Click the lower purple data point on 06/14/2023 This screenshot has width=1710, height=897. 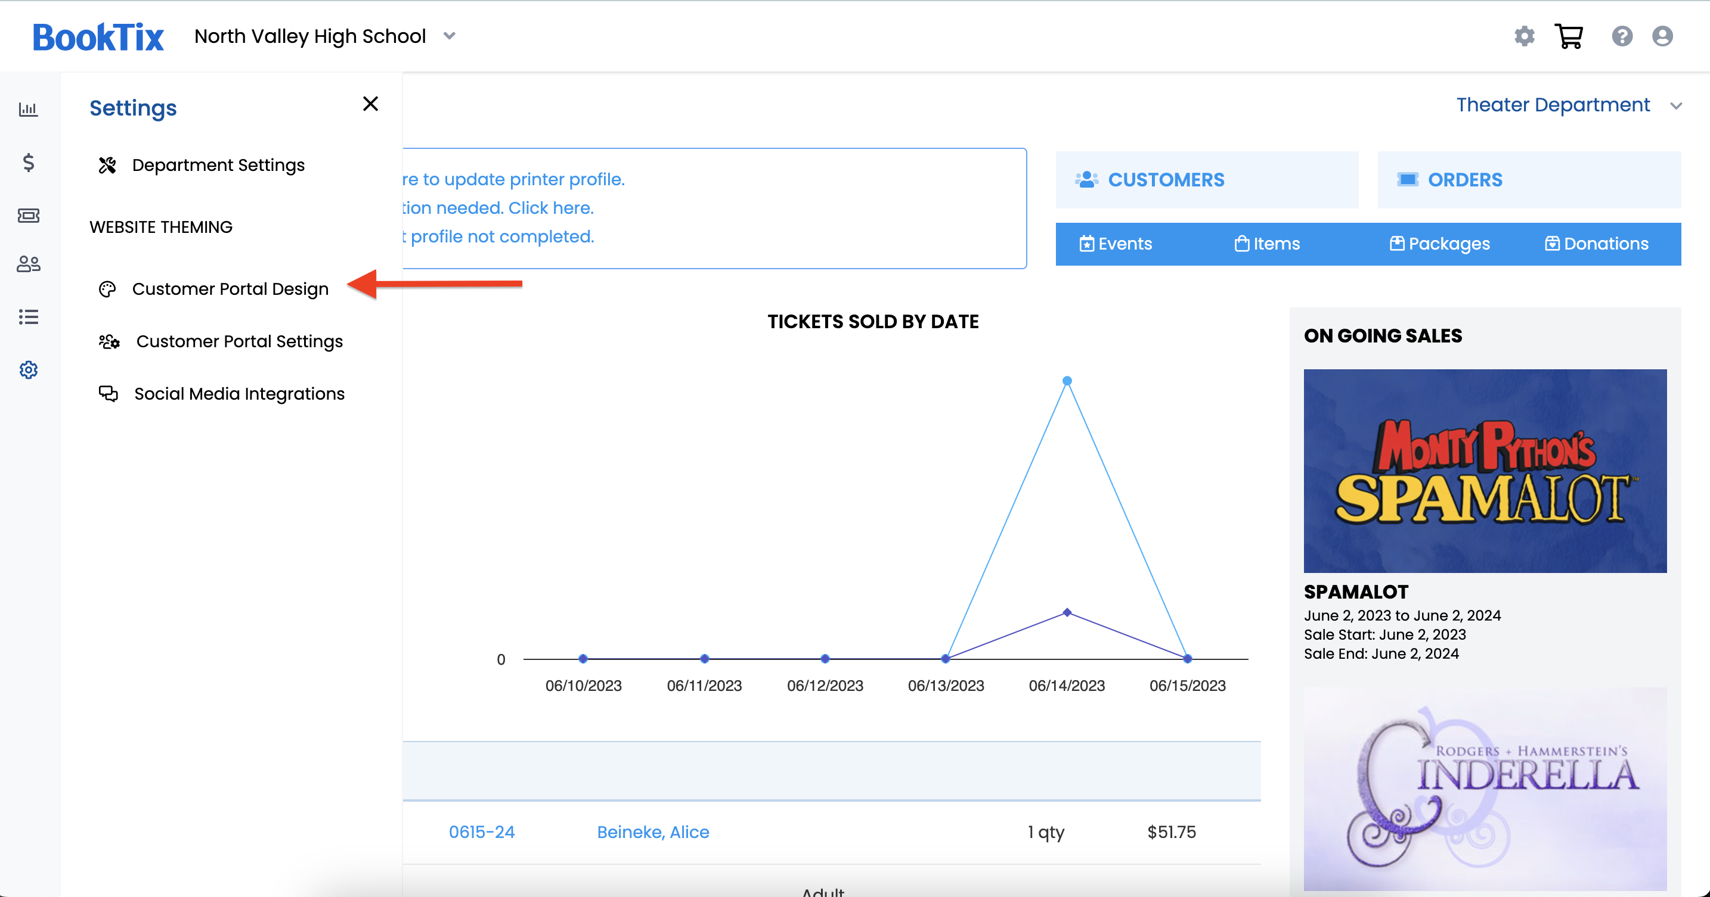pyautogui.click(x=1067, y=612)
